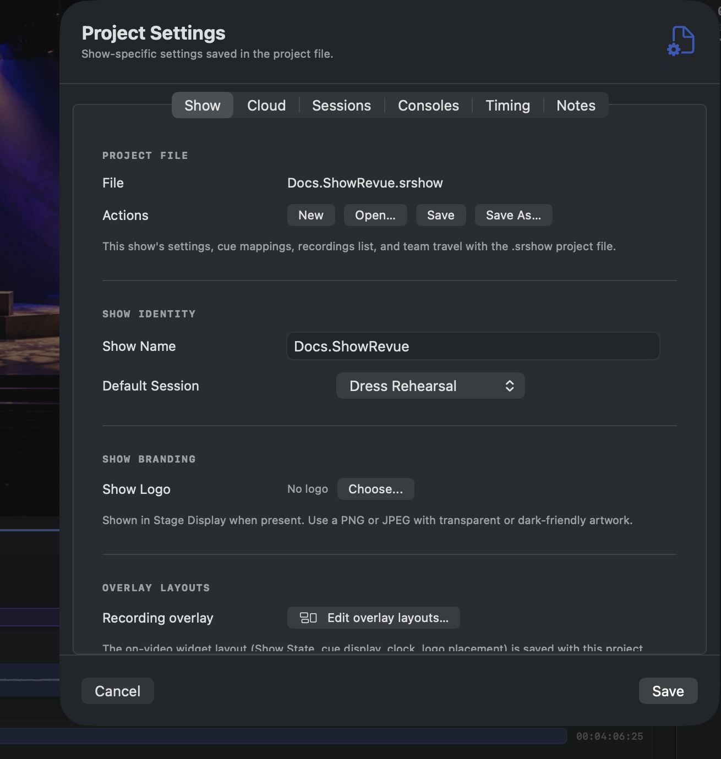Open Edit overlay layouts...
Image resolution: width=721 pixels, height=759 pixels.
[x=374, y=618]
